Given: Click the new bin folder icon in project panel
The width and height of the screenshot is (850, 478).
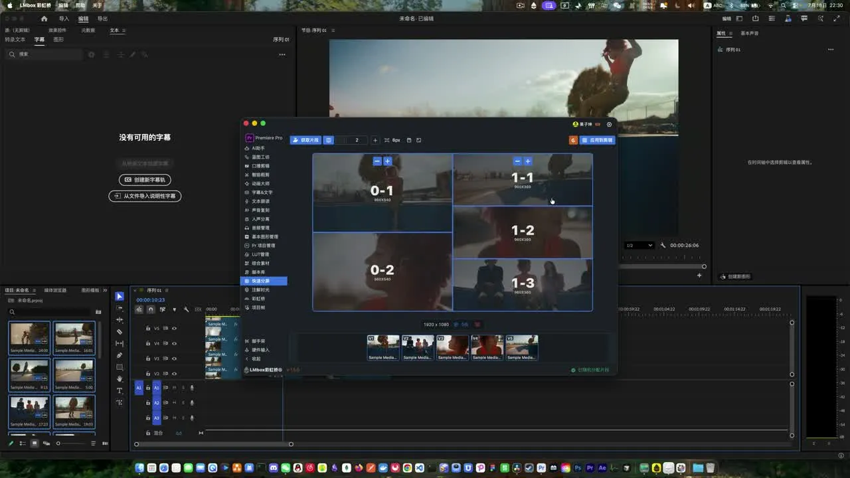Looking at the screenshot, I should point(98,311).
